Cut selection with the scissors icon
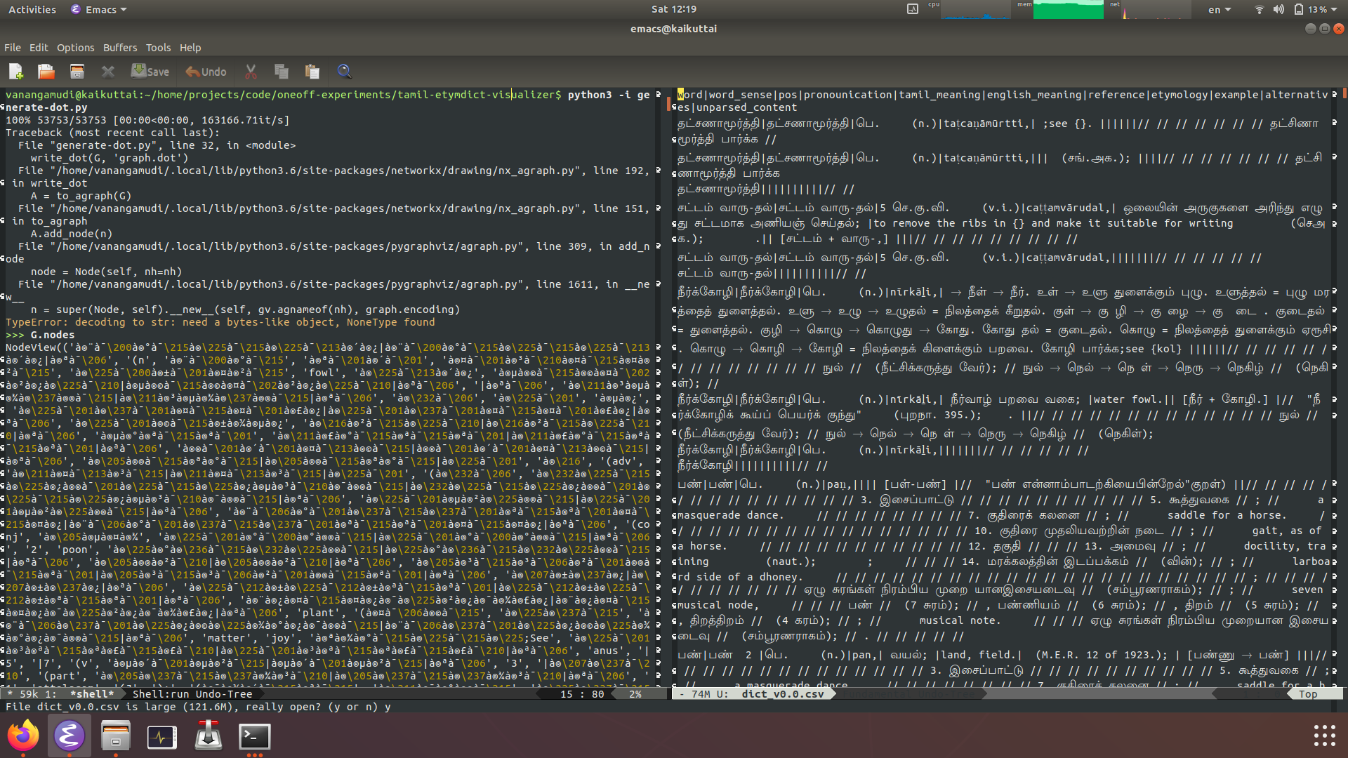Screen dimensions: 1348x758 coord(251,72)
